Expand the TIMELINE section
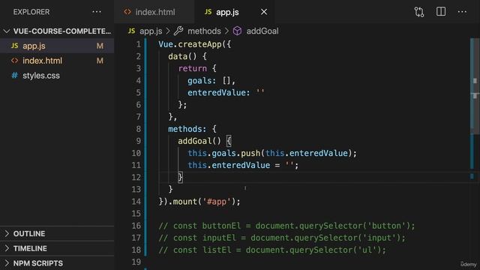The width and height of the screenshot is (480, 270). [57, 248]
